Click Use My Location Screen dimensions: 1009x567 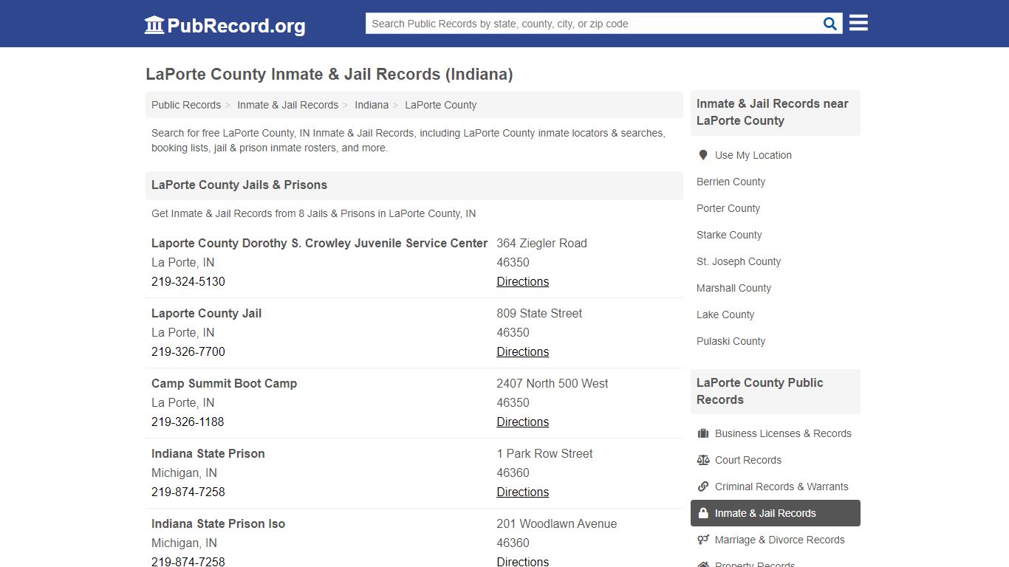tap(753, 155)
